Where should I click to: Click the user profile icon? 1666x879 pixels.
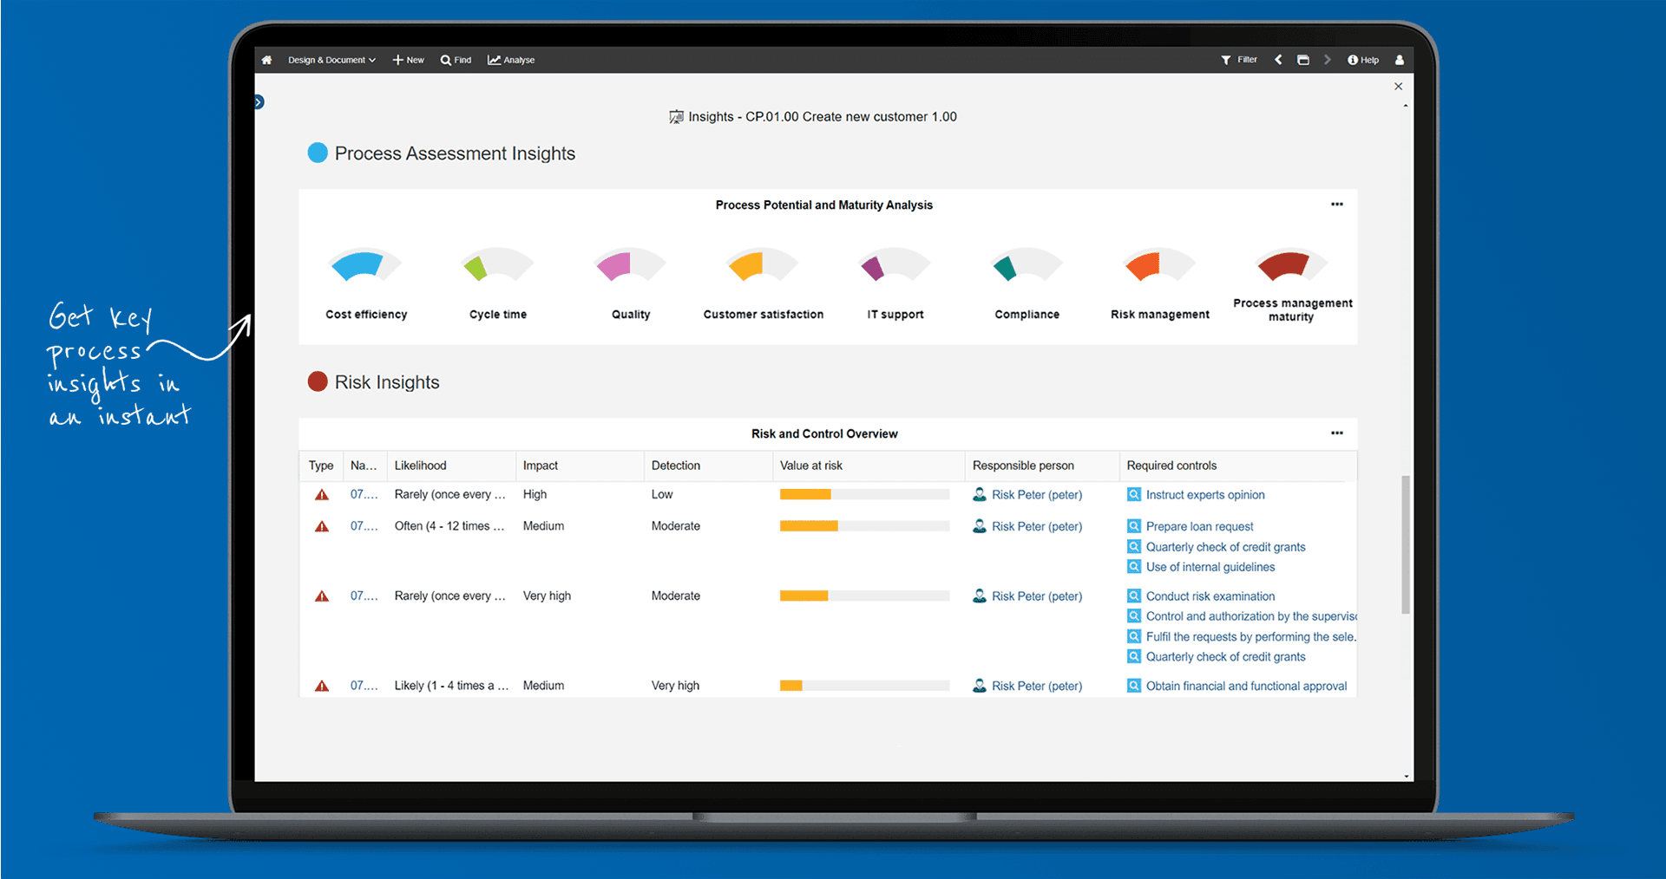click(x=1399, y=59)
